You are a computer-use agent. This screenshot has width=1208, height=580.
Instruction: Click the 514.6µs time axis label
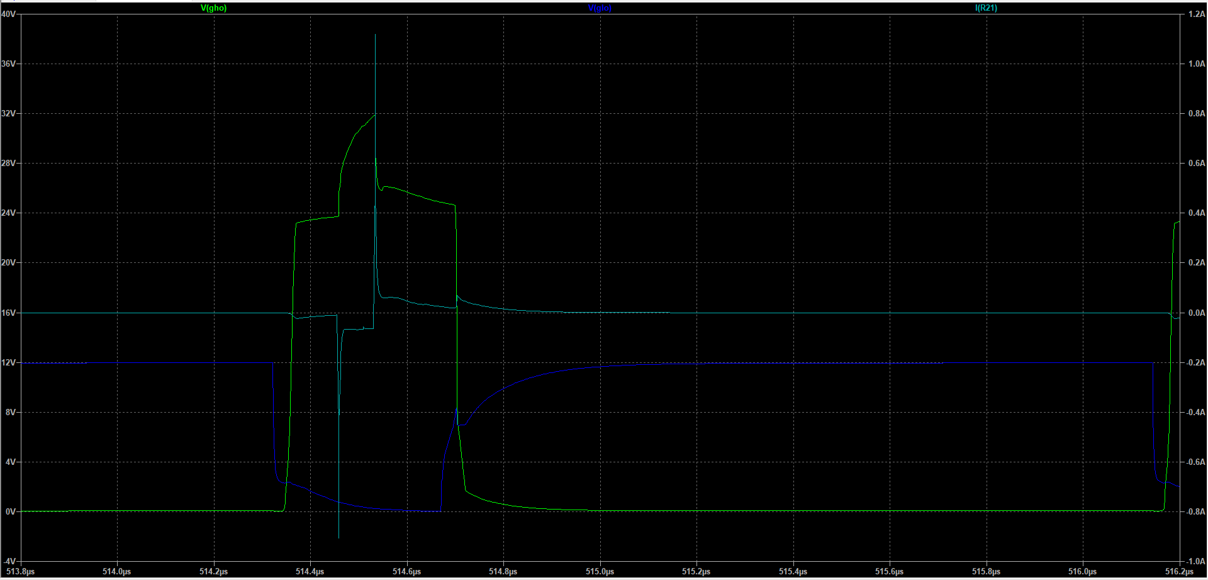407,571
